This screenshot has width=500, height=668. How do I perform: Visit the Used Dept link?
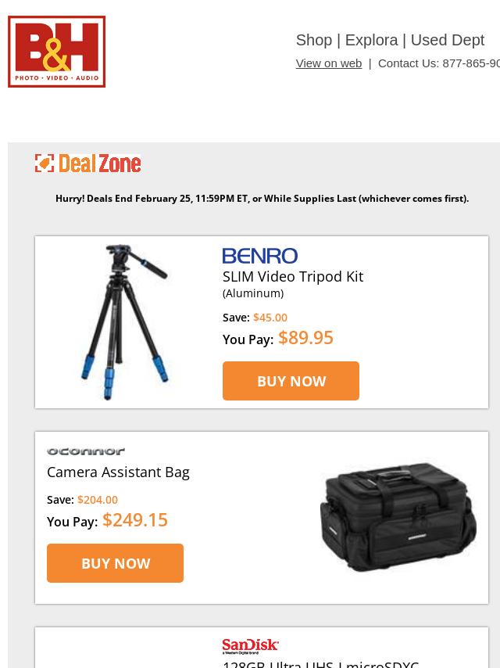[x=447, y=40]
